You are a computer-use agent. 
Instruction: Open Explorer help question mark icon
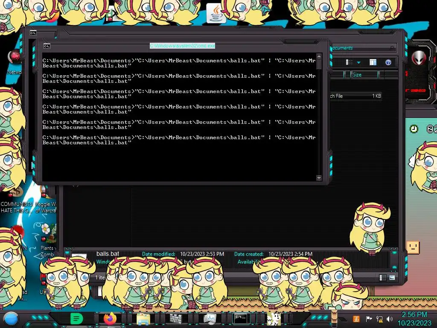[388, 62]
